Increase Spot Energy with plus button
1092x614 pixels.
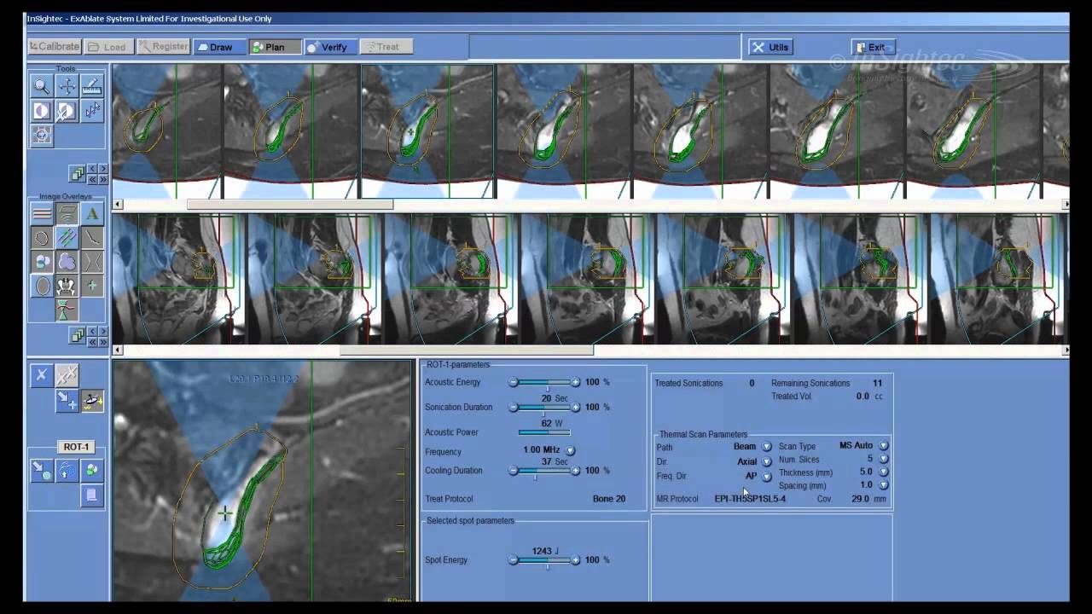(x=576, y=560)
